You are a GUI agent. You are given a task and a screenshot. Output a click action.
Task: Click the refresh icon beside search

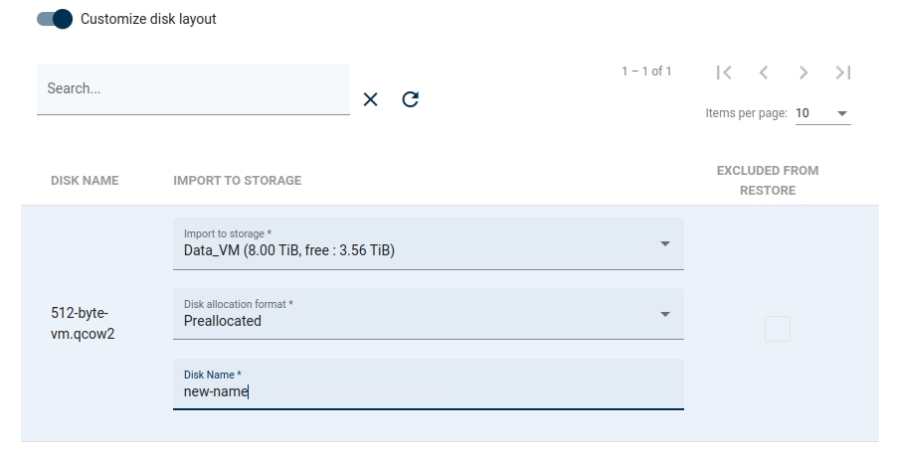pyautogui.click(x=411, y=99)
